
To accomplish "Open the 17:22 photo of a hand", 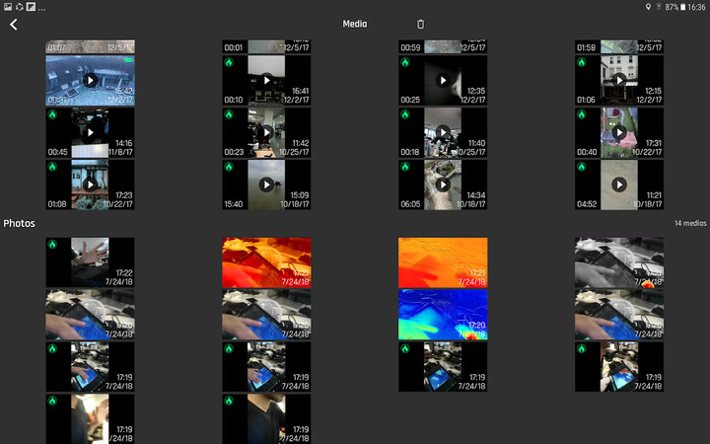I will pyautogui.click(x=90, y=262).
